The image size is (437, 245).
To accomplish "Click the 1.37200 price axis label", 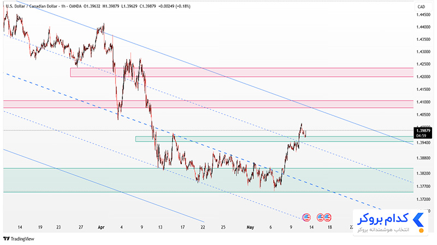I will tap(423, 199).
